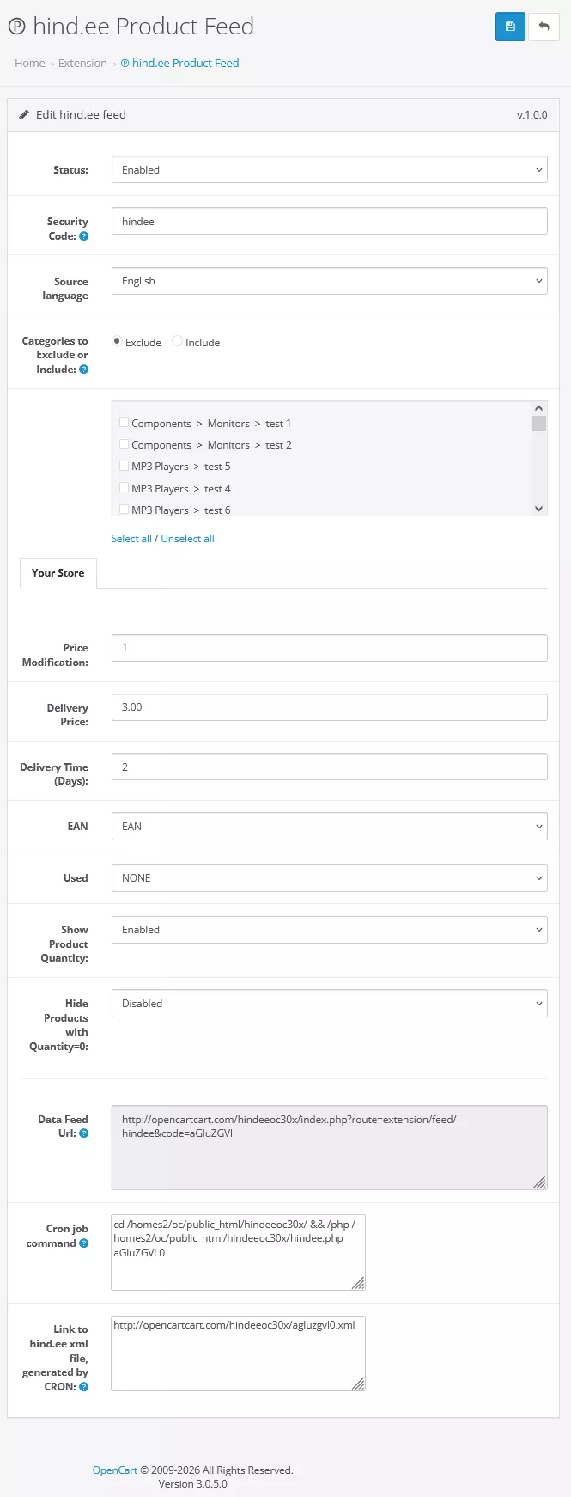Check the Components > Monitors > test 1 category
This screenshot has height=1497, width=571.
[x=124, y=423]
